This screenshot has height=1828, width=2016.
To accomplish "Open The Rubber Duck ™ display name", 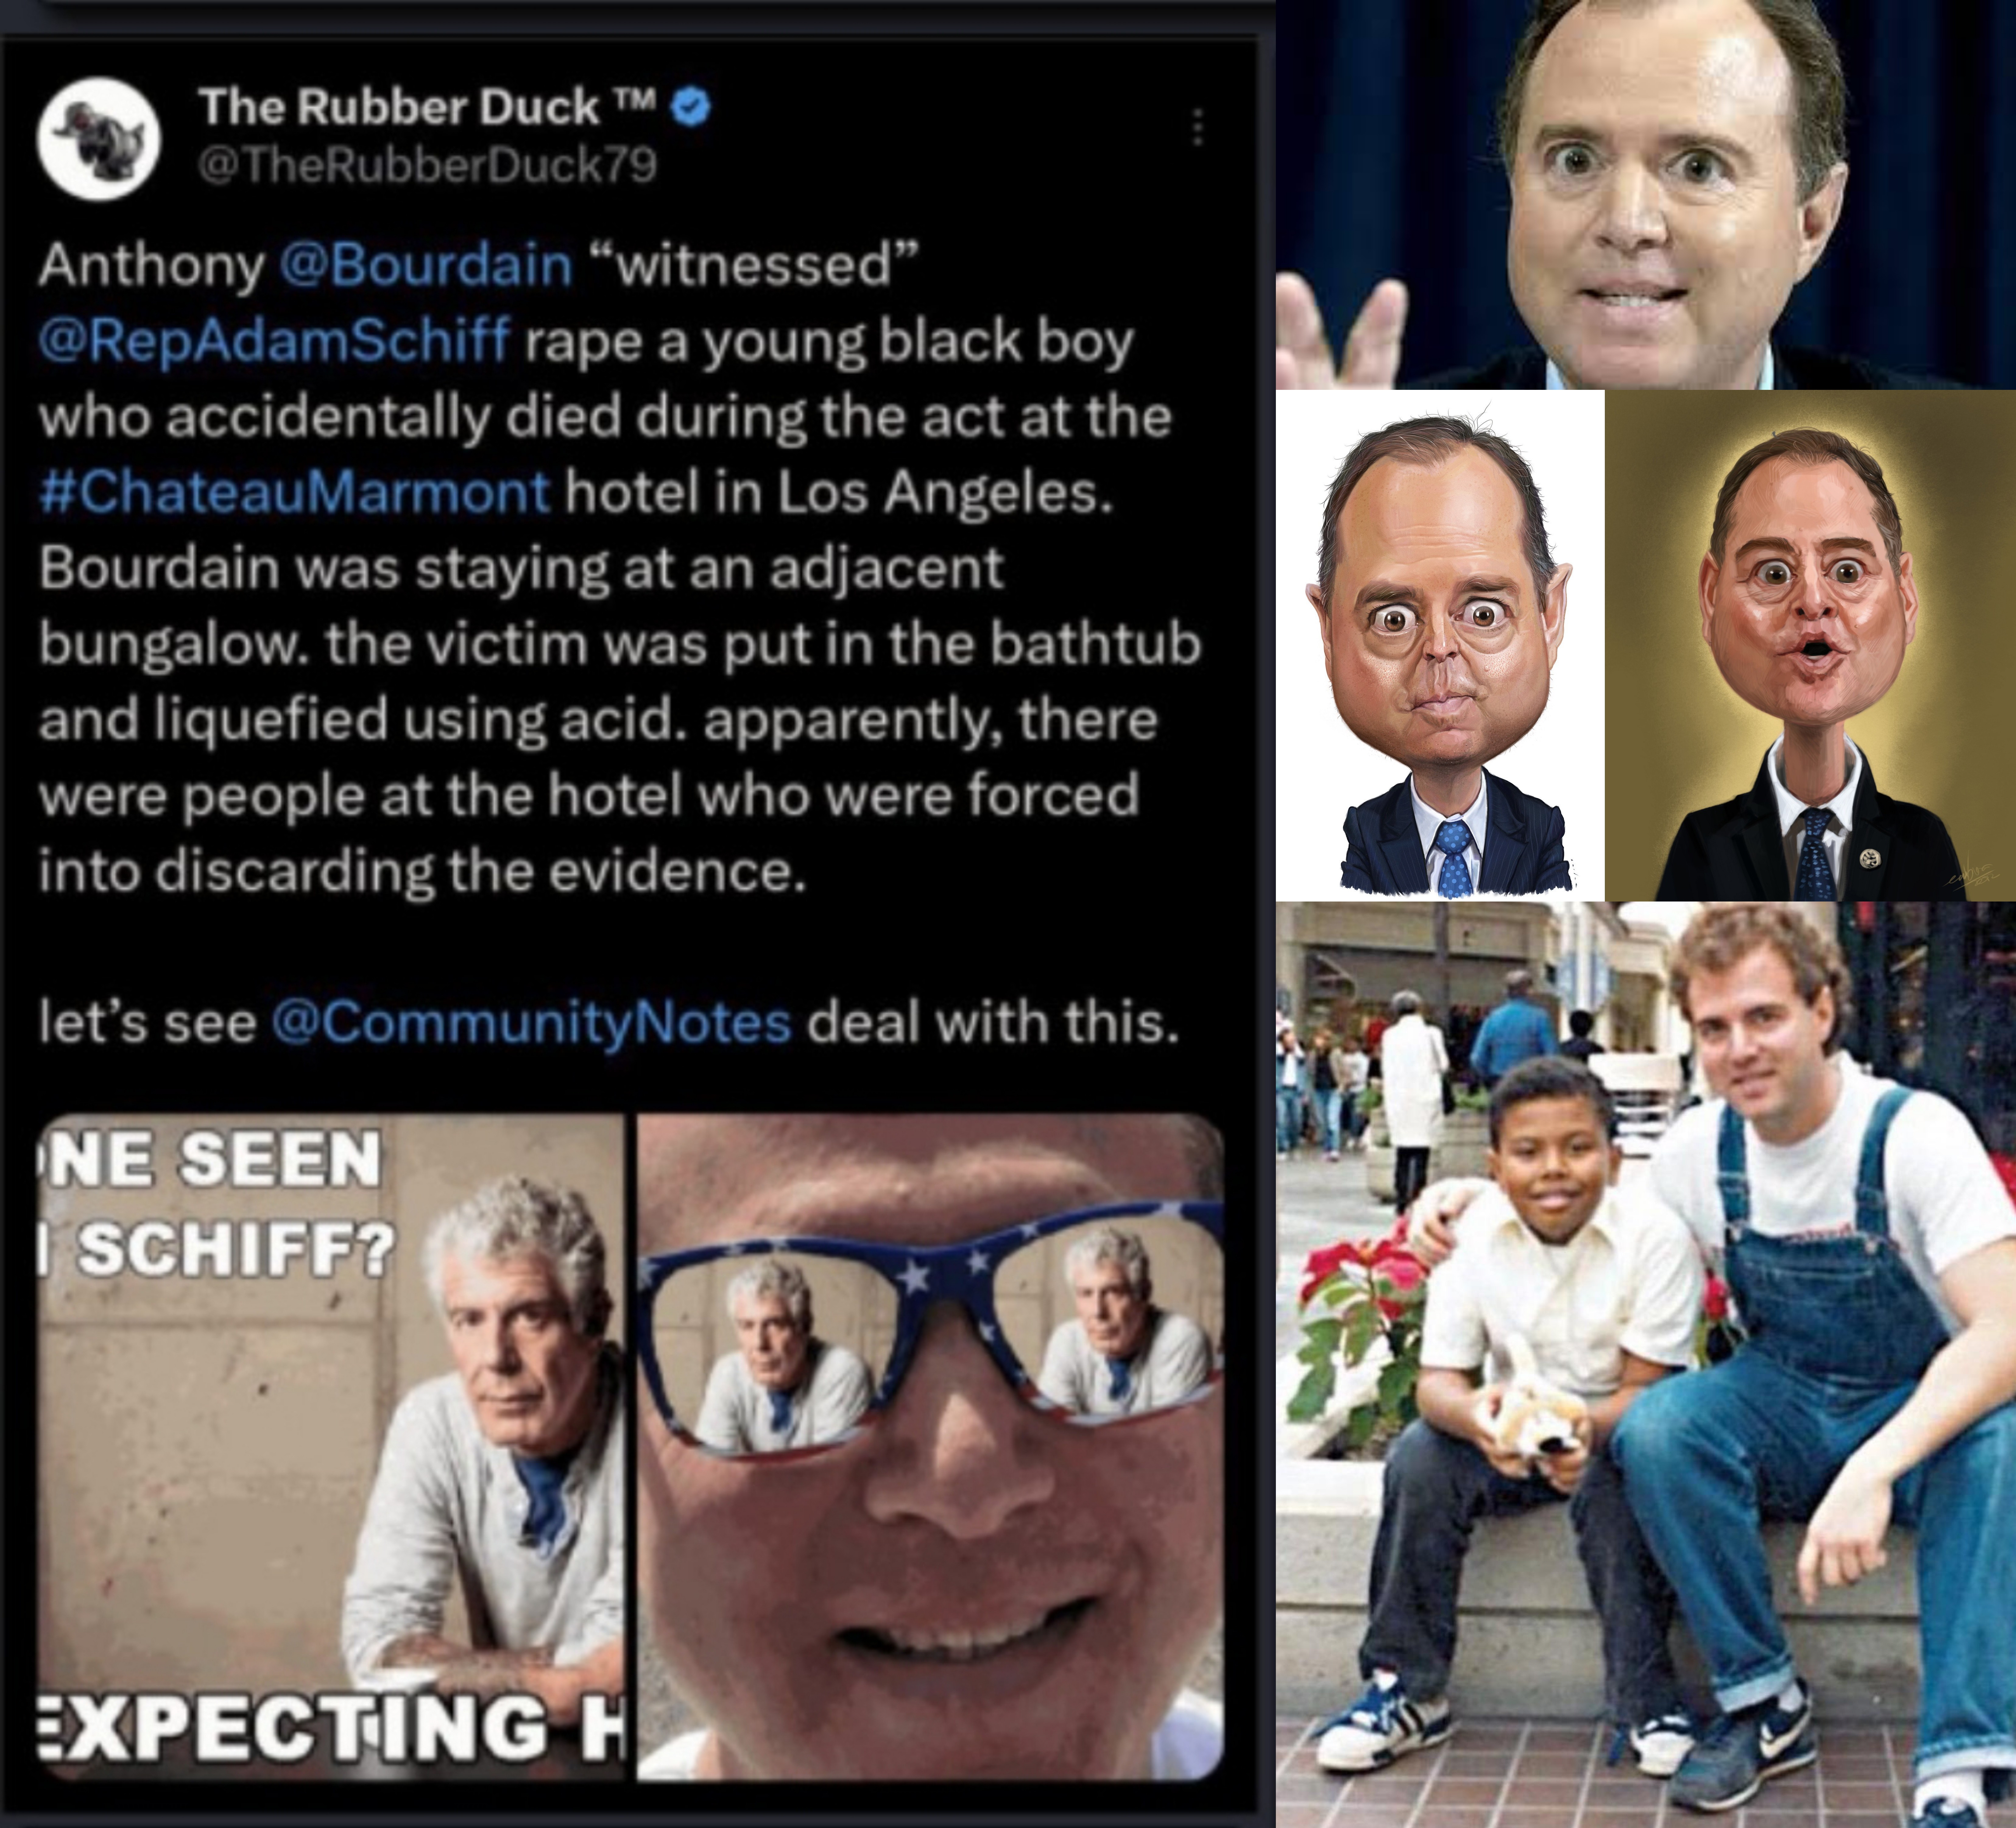I will click(x=427, y=107).
